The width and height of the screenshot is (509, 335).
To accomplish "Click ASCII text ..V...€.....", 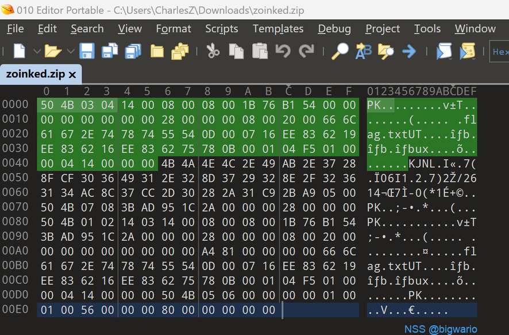I will click(408, 310).
